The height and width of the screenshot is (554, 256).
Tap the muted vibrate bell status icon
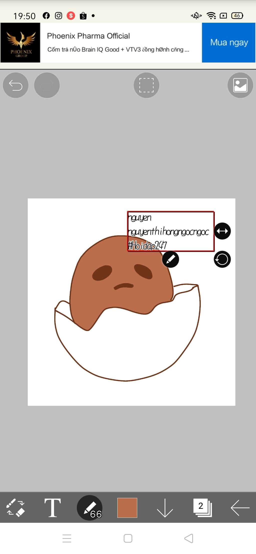coord(196,16)
